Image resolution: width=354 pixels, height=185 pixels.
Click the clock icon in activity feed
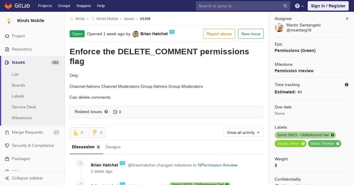(x=80, y=163)
